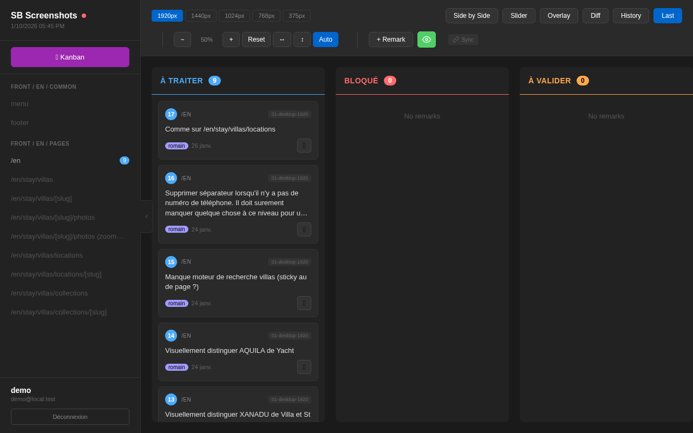This screenshot has width=693, height=433.
Task: Click action icon on remark 15 card
Action: [x=304, y=303]
